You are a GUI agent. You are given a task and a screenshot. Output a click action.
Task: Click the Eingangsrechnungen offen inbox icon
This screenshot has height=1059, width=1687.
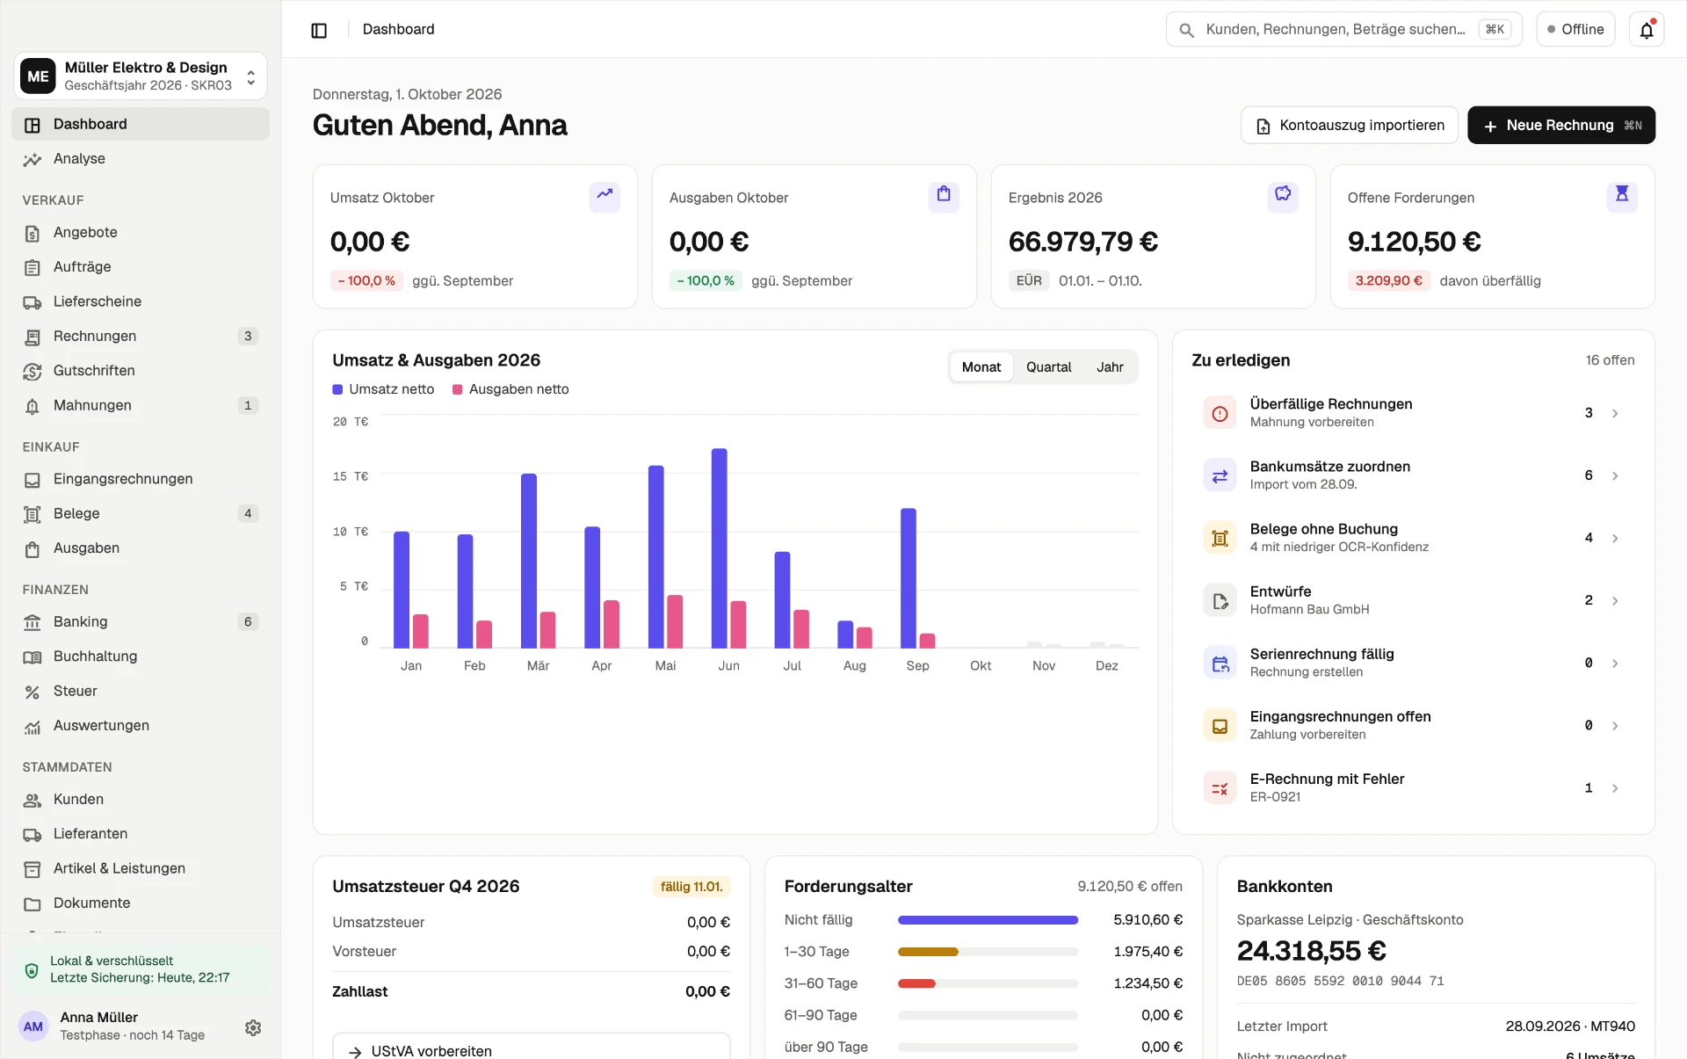coord(1220,725)
